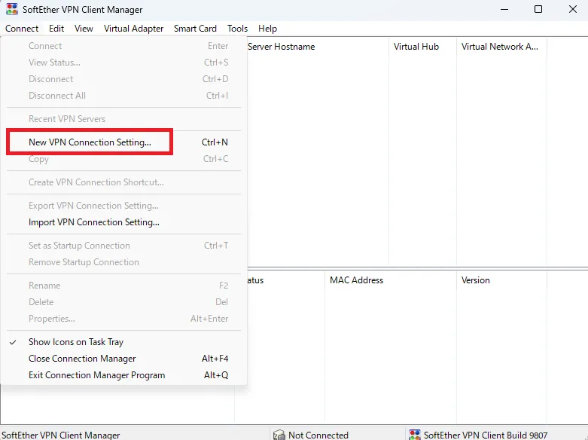The width and height of the screenshot is (588, 440).
Task: Click the Virtual Network A... column header
Action: pos(501,47)
